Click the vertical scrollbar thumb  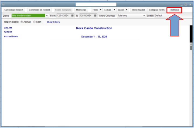pyautogui.click(x=191, y=48)
